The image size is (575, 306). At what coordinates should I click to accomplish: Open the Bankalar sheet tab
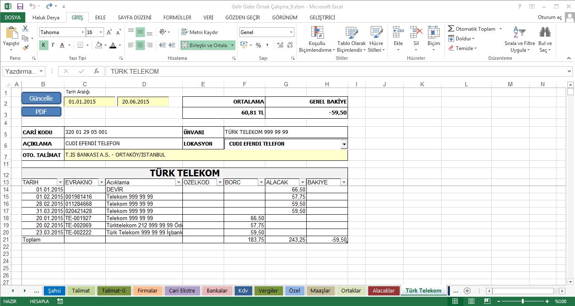tap(217, 290)
